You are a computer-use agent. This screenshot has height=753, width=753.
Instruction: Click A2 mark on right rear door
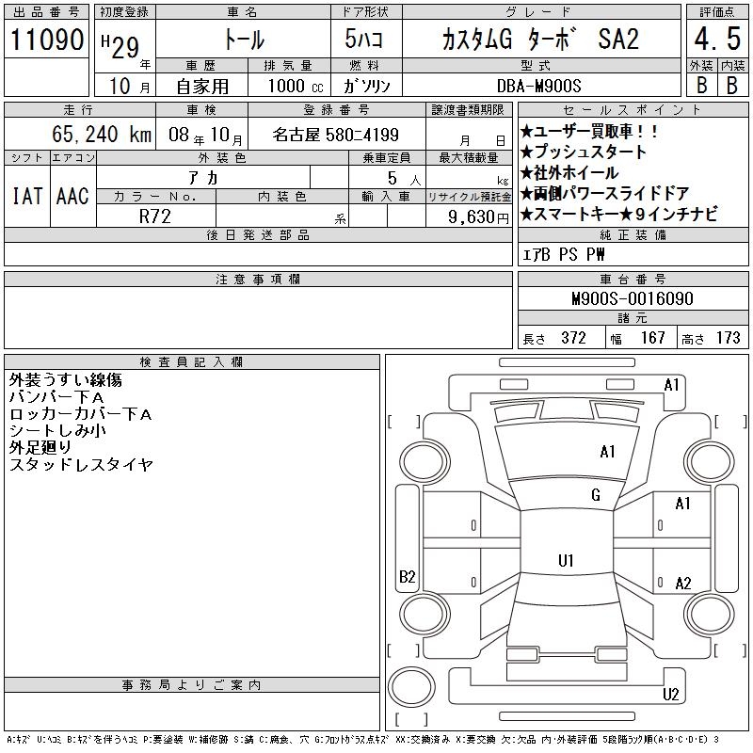coord(683,584)
